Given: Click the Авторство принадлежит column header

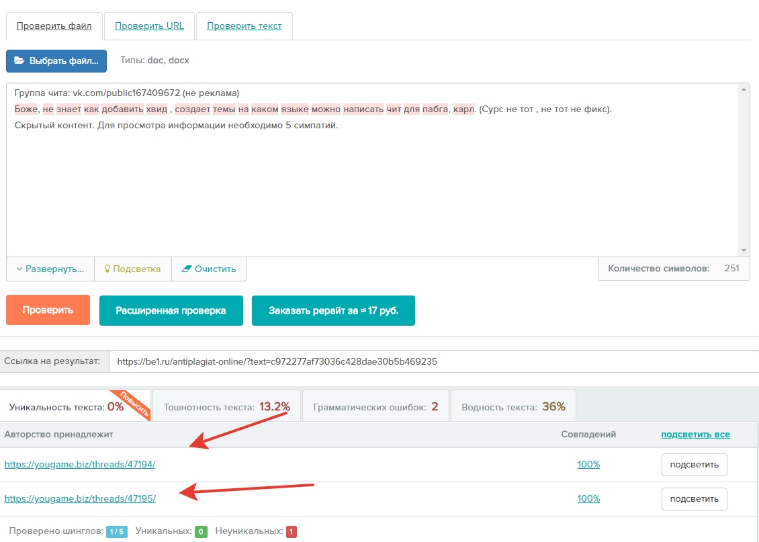Looking at the screenshot, I should (58, 435).
